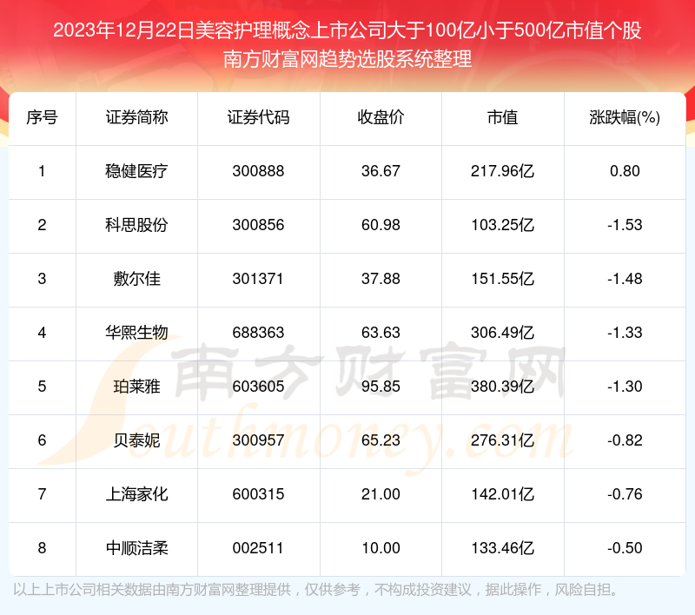Screen dimensions: 695x615
Task: Click closing price 10.00
Action: coord(381,548)
